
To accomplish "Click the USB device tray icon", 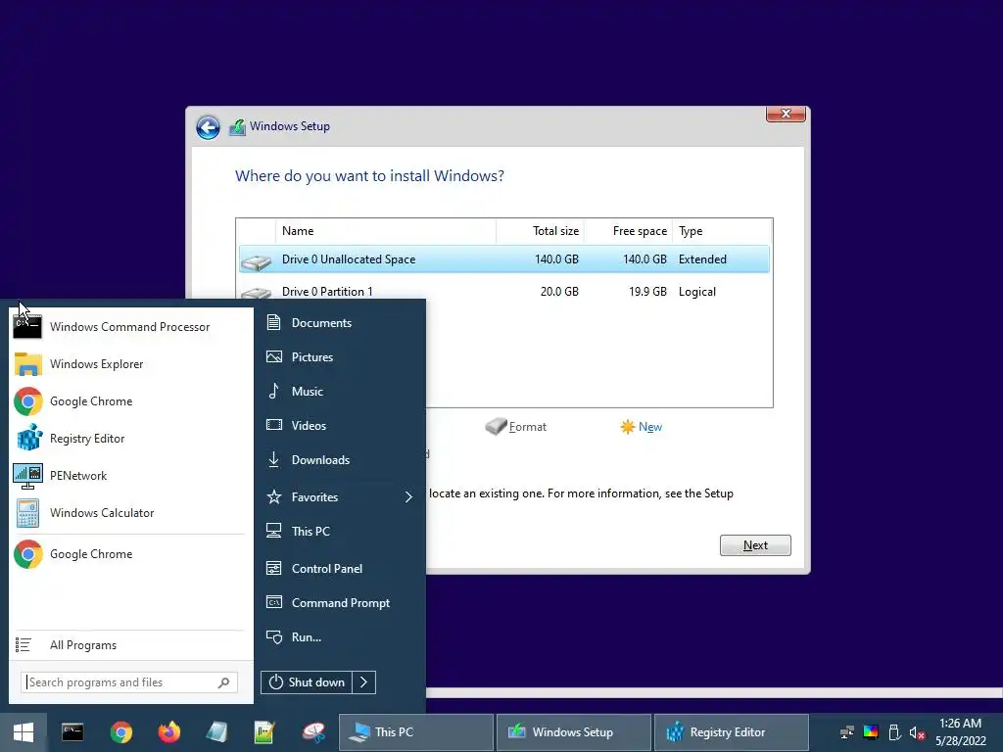I will tap(894, 732).
